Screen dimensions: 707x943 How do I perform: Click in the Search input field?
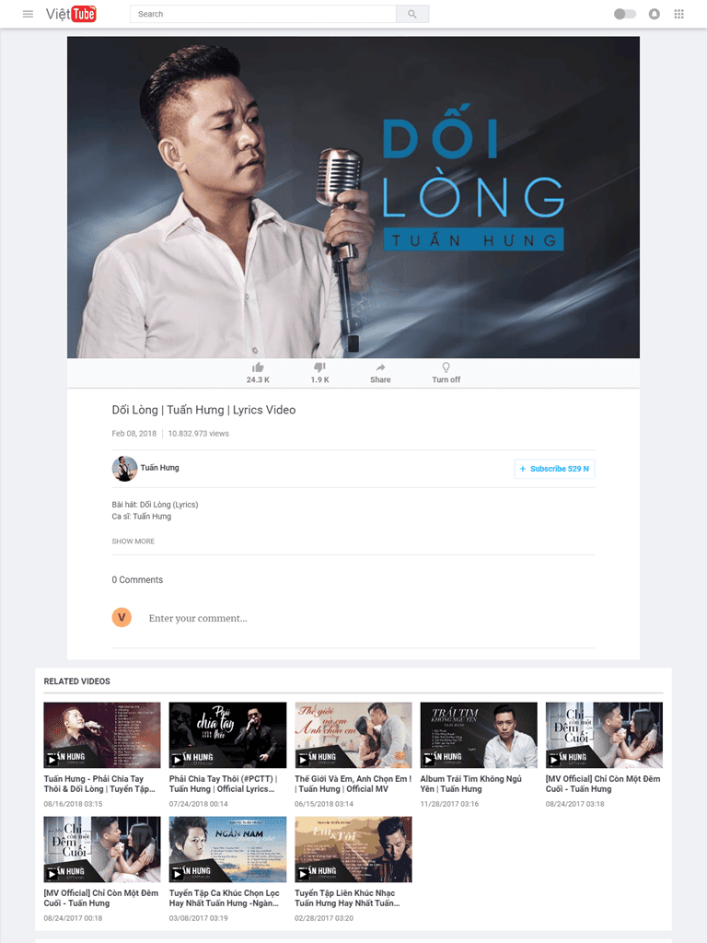(x=263, y=14)
